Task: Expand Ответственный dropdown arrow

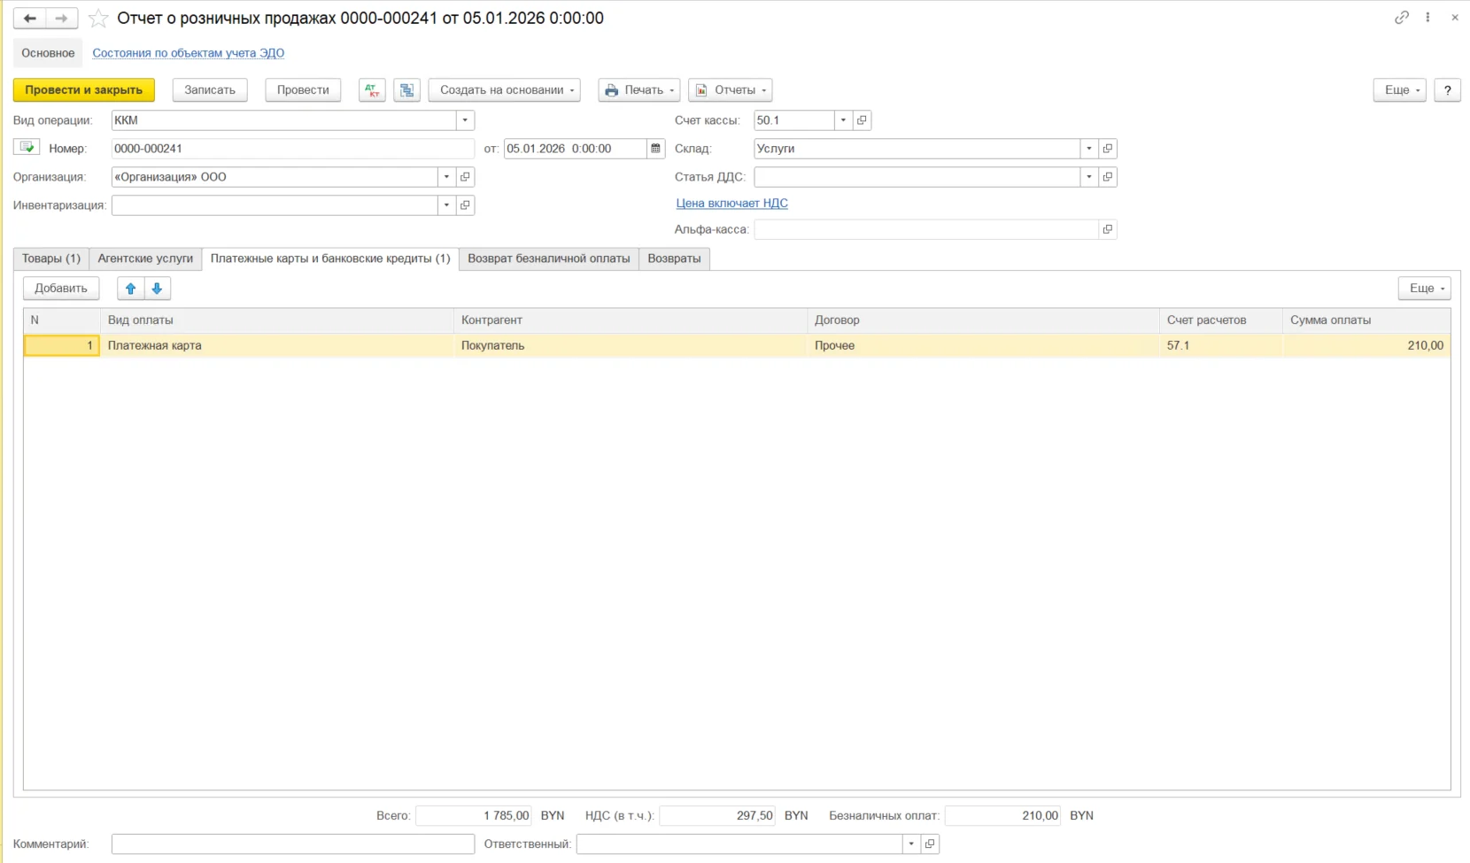Action: [911, 844]
